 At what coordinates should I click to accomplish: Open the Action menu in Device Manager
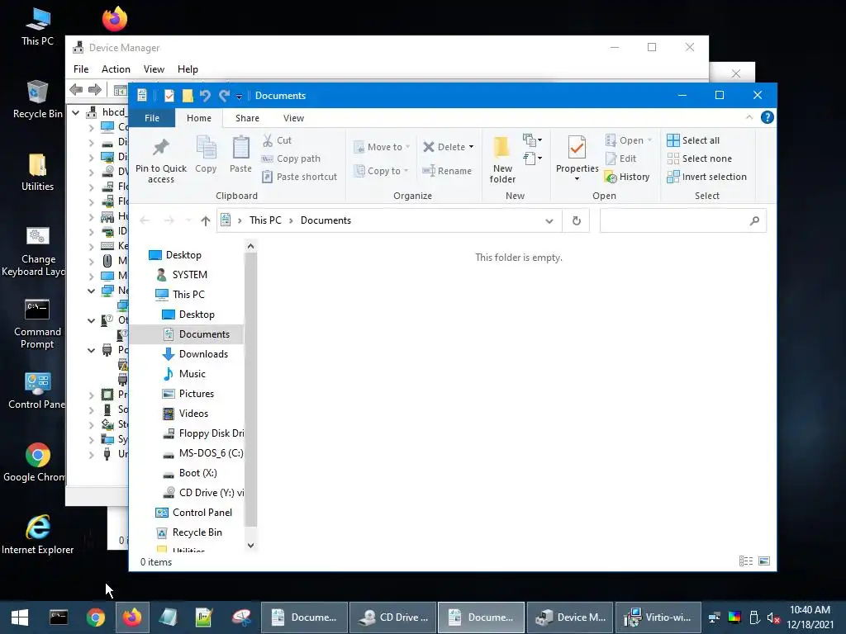116,69
